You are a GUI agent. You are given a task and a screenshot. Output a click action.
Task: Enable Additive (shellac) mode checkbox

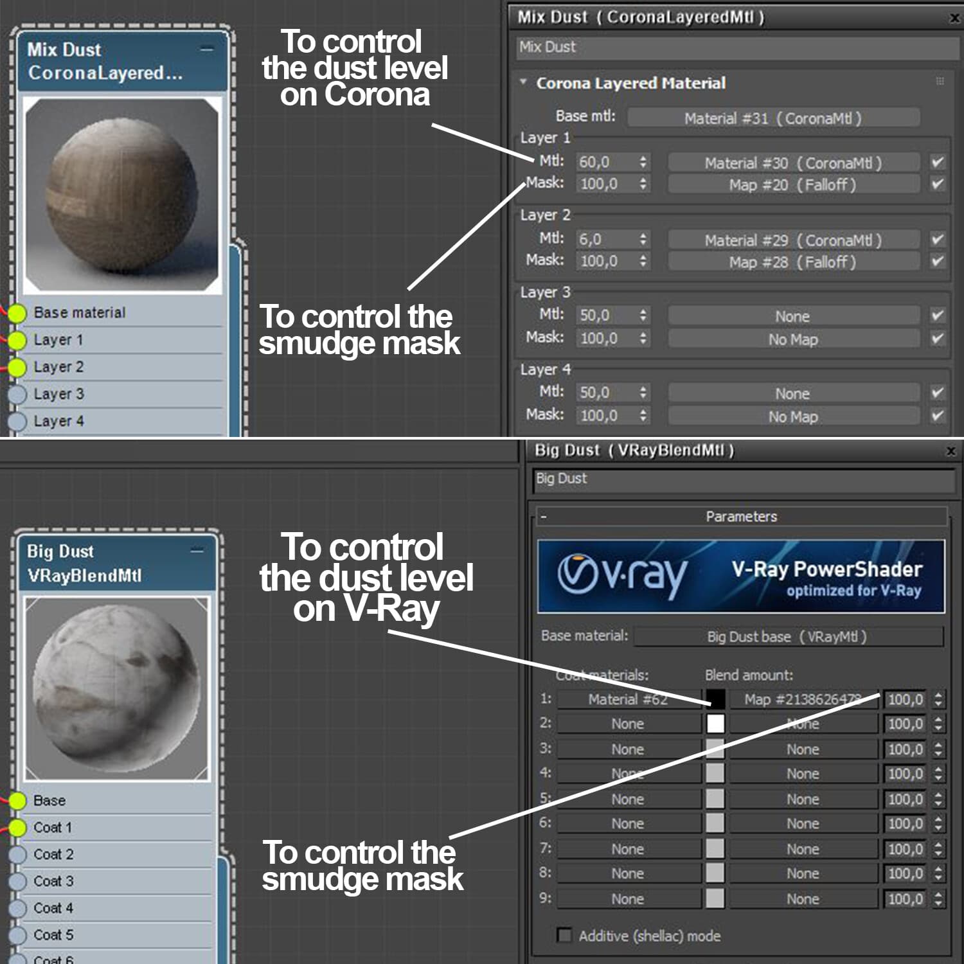pyautogui.click(x=564, y=935)
